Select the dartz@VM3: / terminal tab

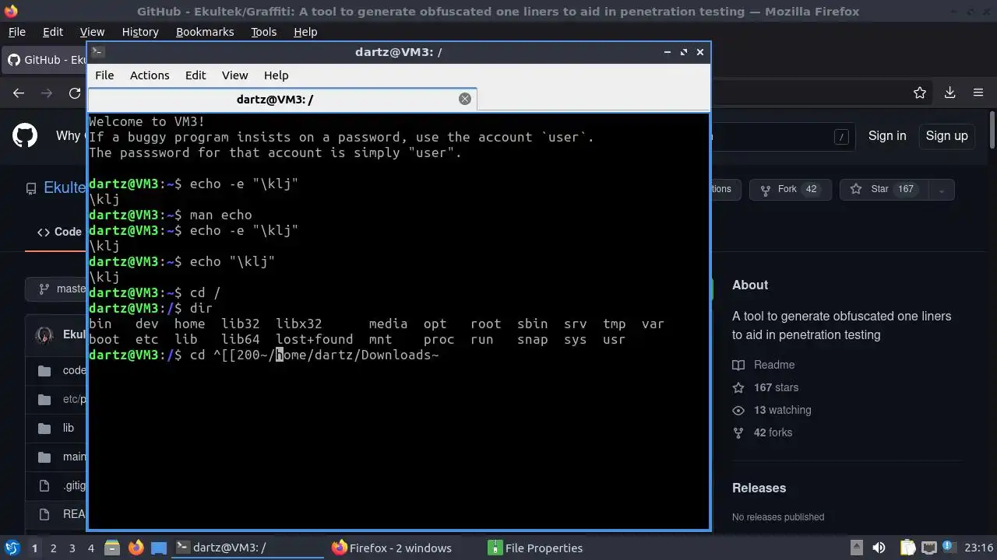tap(282, 99)
